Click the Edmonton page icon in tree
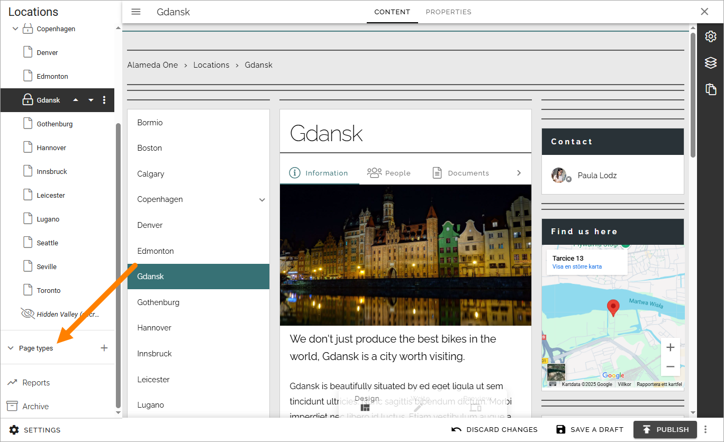The width and height of the screenshot is (724, 442). [x=28, y=76]
